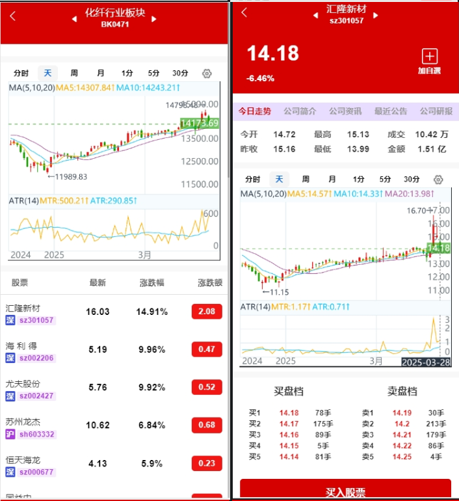Sort by 涨跌额 column header
Screen dimensions: 459x501
pyautogui.click(x=210, y=282)
